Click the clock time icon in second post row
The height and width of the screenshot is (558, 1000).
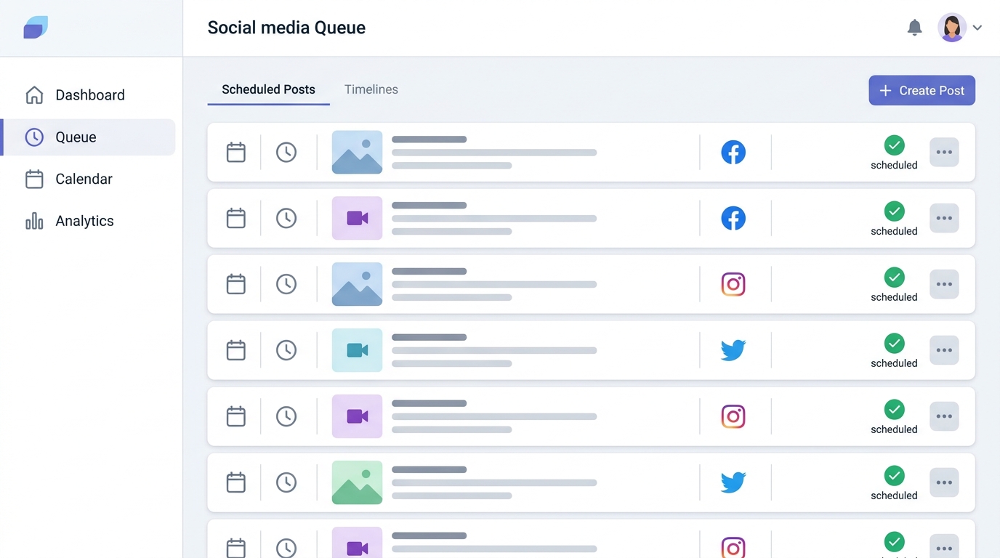[x=286, y=218]
